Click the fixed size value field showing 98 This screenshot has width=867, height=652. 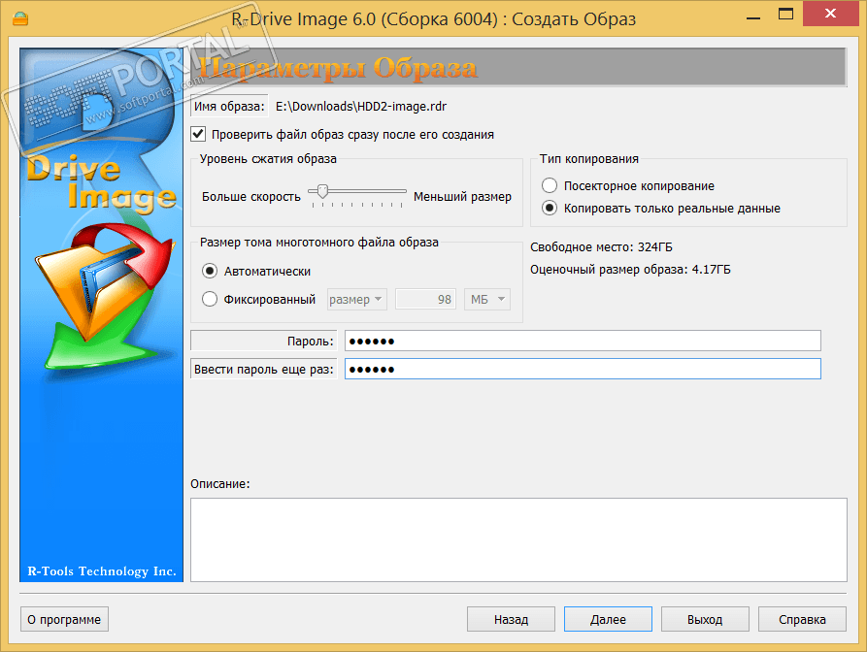[x=426, y=300]
